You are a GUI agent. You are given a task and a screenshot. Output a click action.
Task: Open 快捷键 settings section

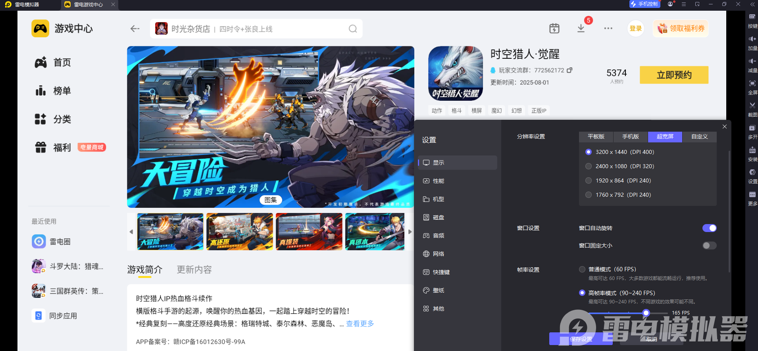point(458,272)
